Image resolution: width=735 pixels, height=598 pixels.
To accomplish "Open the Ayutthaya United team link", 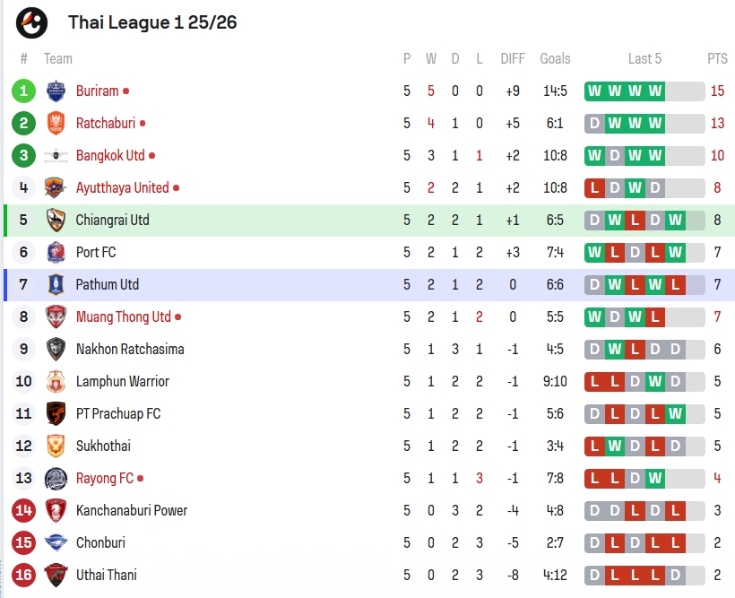I will [122, 188].
